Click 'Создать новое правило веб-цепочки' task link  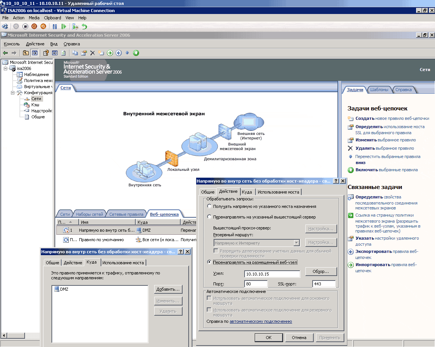coord(392,118)
